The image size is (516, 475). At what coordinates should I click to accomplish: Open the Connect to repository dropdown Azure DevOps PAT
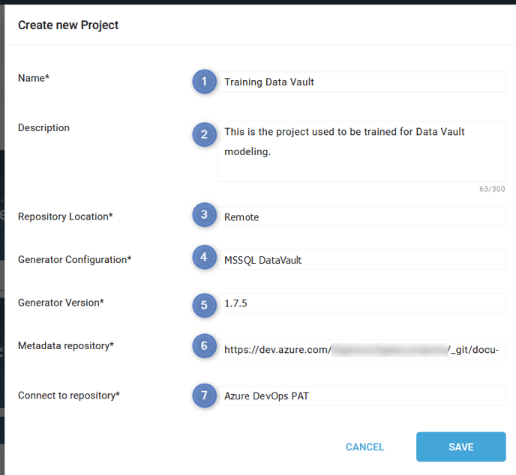361,396
